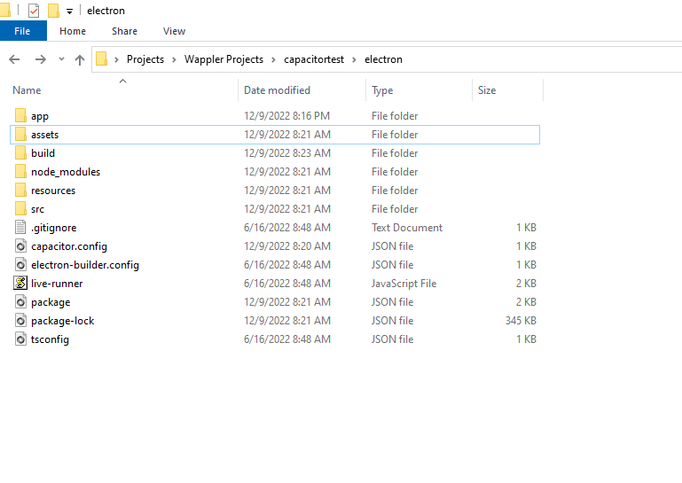Click the app folder name

[40, 116]
